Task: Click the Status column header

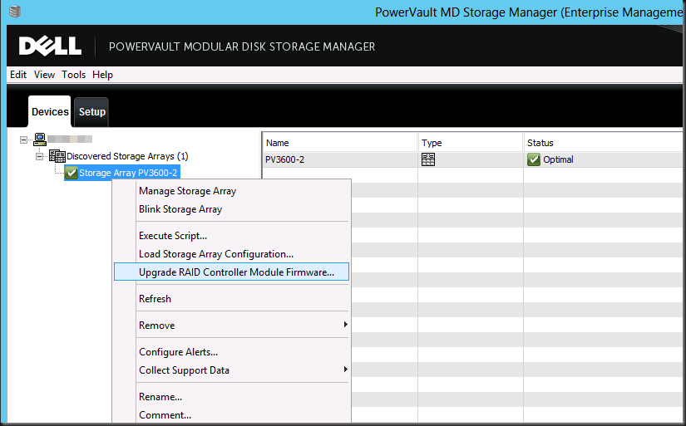Action: (604, 143)
